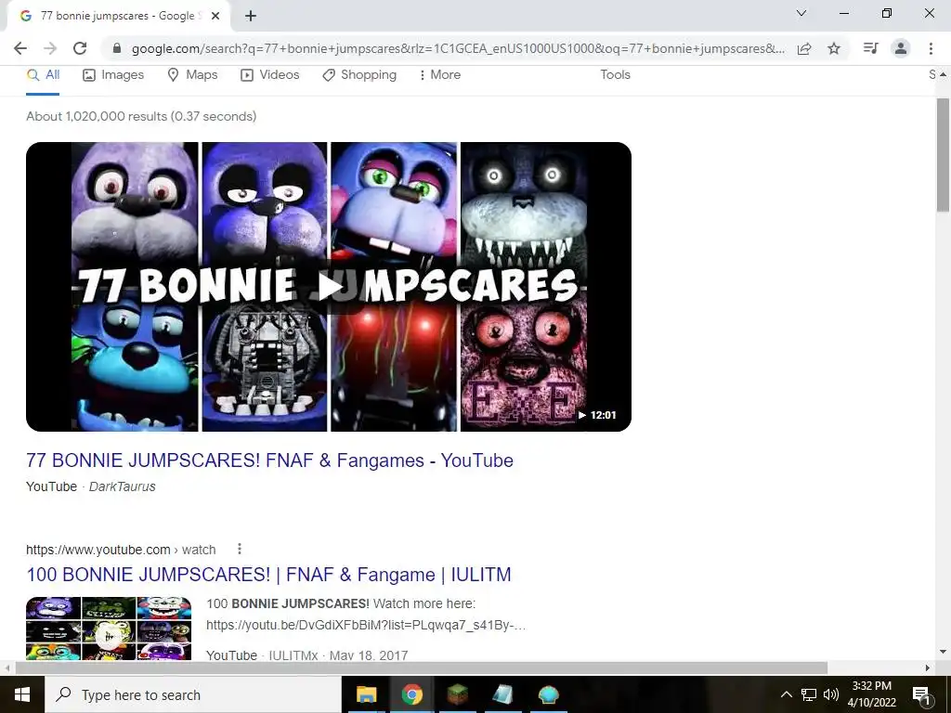Go back to the previous page
This screenshot has width=951, height=713.
pos(20,48)
